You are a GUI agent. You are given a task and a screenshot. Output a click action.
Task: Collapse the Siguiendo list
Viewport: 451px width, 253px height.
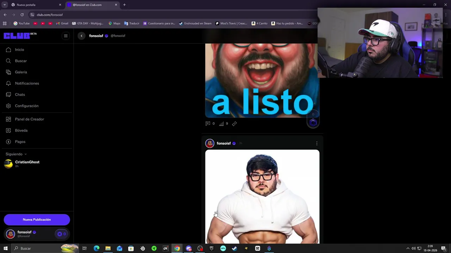pyautogui.click(x=16, y=154)
